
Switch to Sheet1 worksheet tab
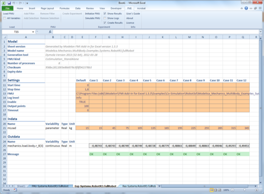coord(21,186)
